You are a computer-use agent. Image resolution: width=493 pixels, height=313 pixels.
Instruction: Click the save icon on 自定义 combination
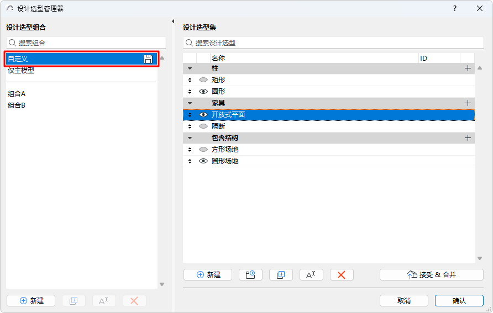[x=148, y=59]
